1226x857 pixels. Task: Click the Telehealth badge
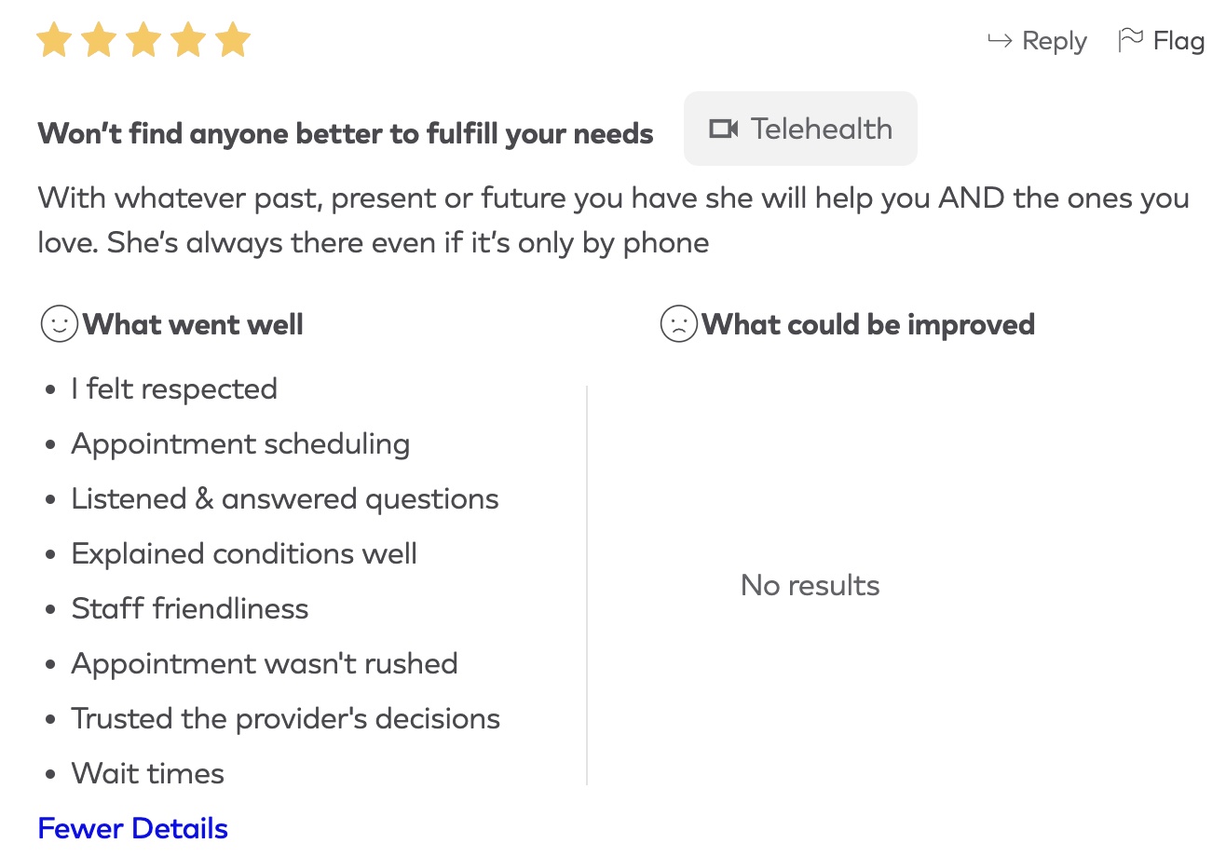(800, 129)
